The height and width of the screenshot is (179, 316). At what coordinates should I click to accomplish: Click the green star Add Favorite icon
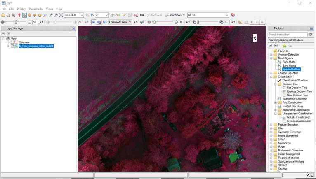(x=284, y=46)
